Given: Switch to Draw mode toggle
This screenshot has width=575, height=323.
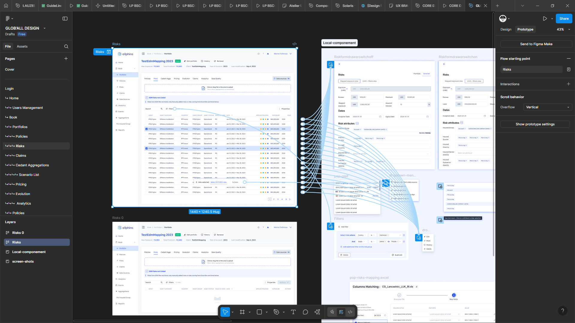Looking at the screenshot, I should click(x=332, y=312).
